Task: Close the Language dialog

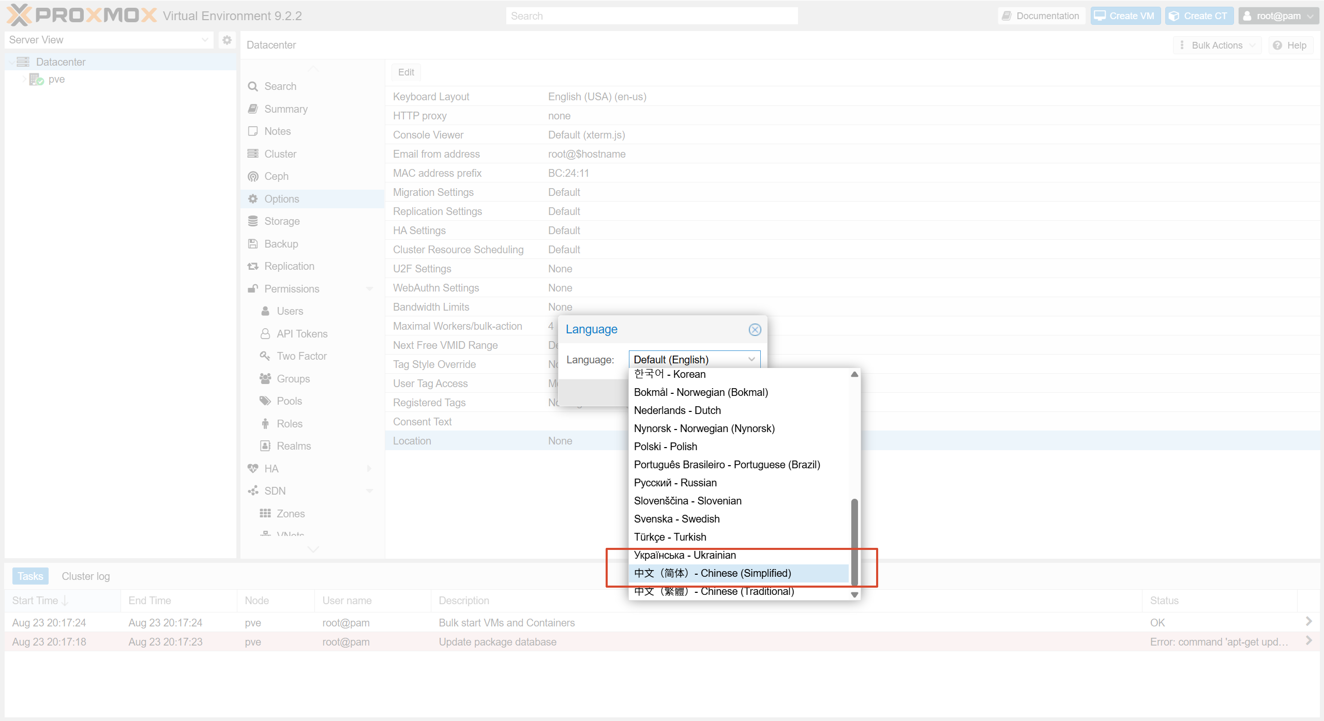Action: (x=755, y=330)
